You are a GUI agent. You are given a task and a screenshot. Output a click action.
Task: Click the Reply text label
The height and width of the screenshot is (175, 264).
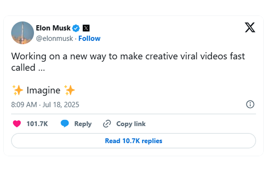click(83, 124)
